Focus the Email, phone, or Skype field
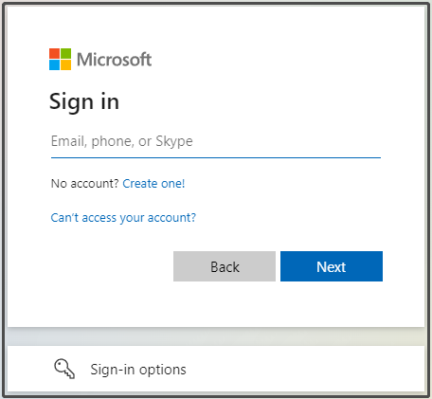The width and height of the screenshot is (432, 399). pos(216,141)
